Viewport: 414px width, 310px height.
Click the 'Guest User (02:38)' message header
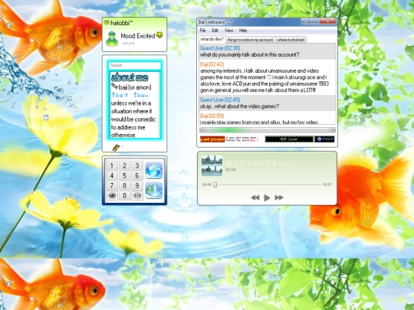[220, 48]
